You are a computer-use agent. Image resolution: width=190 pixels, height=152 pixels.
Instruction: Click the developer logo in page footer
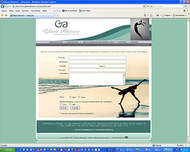pyautogui.click(x=126, y=137)
